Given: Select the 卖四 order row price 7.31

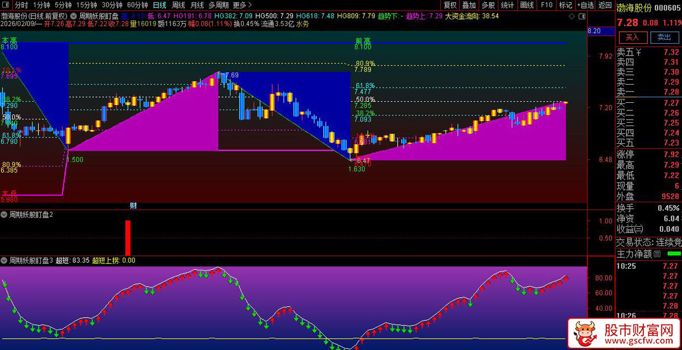Looking at the screenshot, I should coord(648,62).
